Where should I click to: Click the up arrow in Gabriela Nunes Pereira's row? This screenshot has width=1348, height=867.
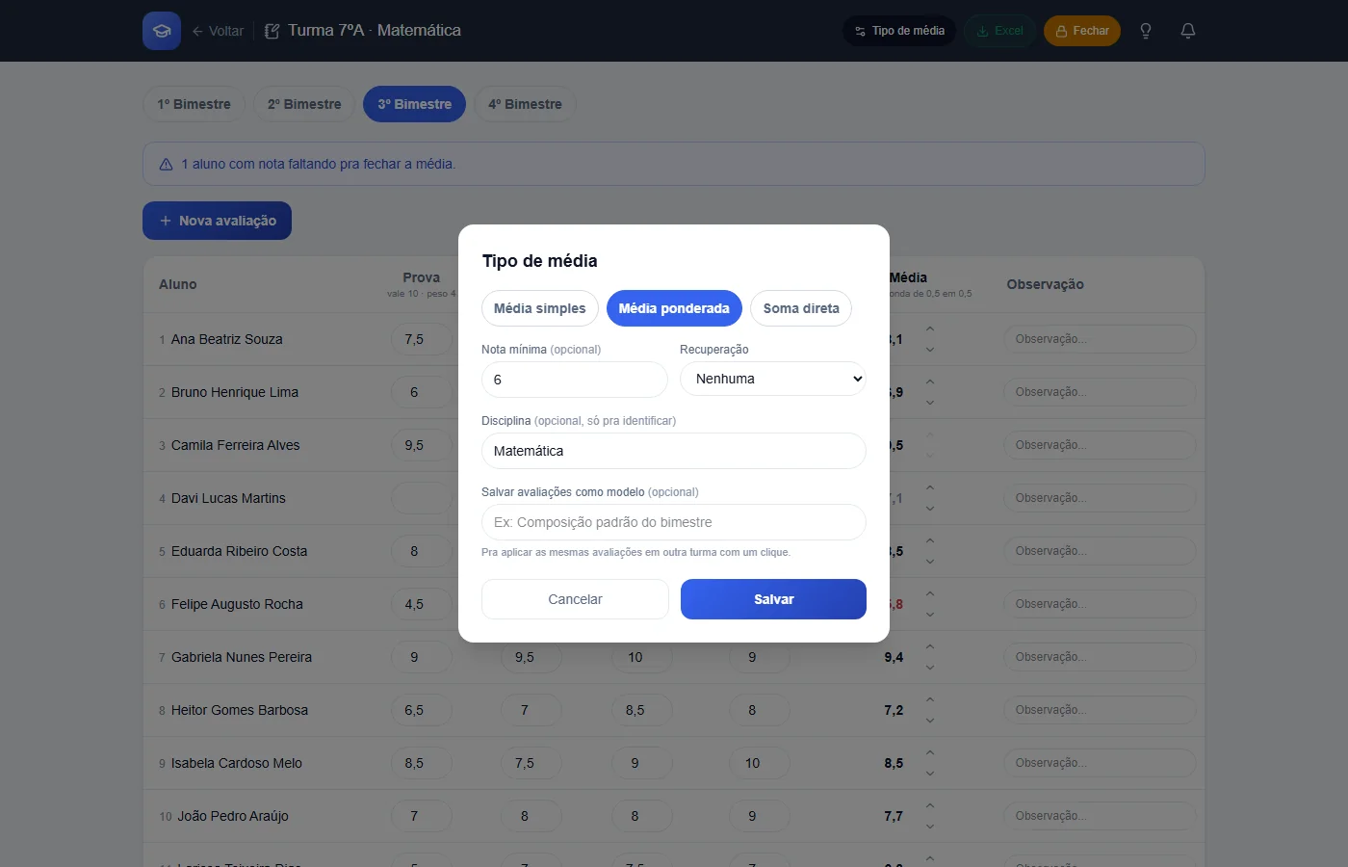point(930,646)
